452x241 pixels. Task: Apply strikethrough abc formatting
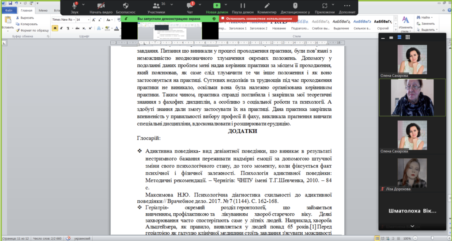click(x=77, y=28)
